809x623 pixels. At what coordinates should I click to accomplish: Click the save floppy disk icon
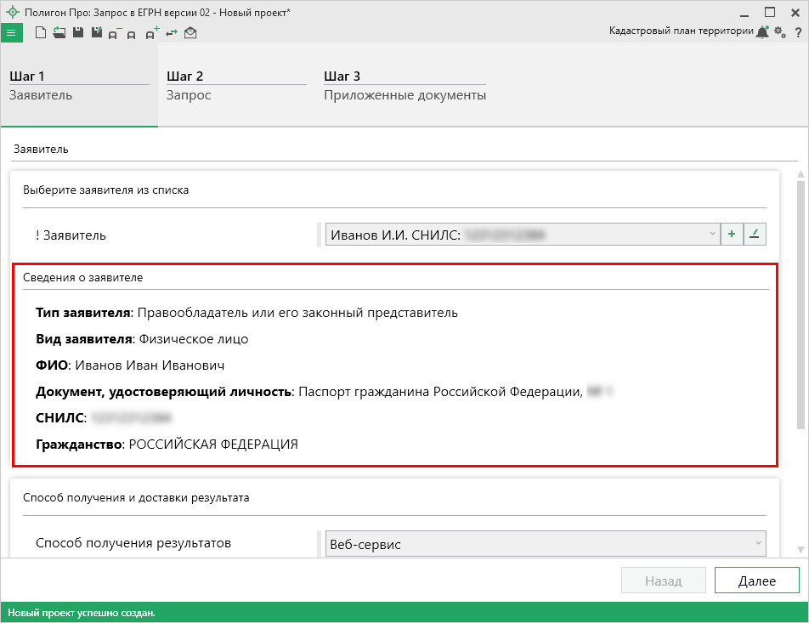click(77, 33)
